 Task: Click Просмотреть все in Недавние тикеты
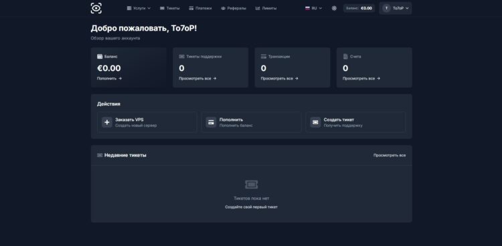click(390, 156)
